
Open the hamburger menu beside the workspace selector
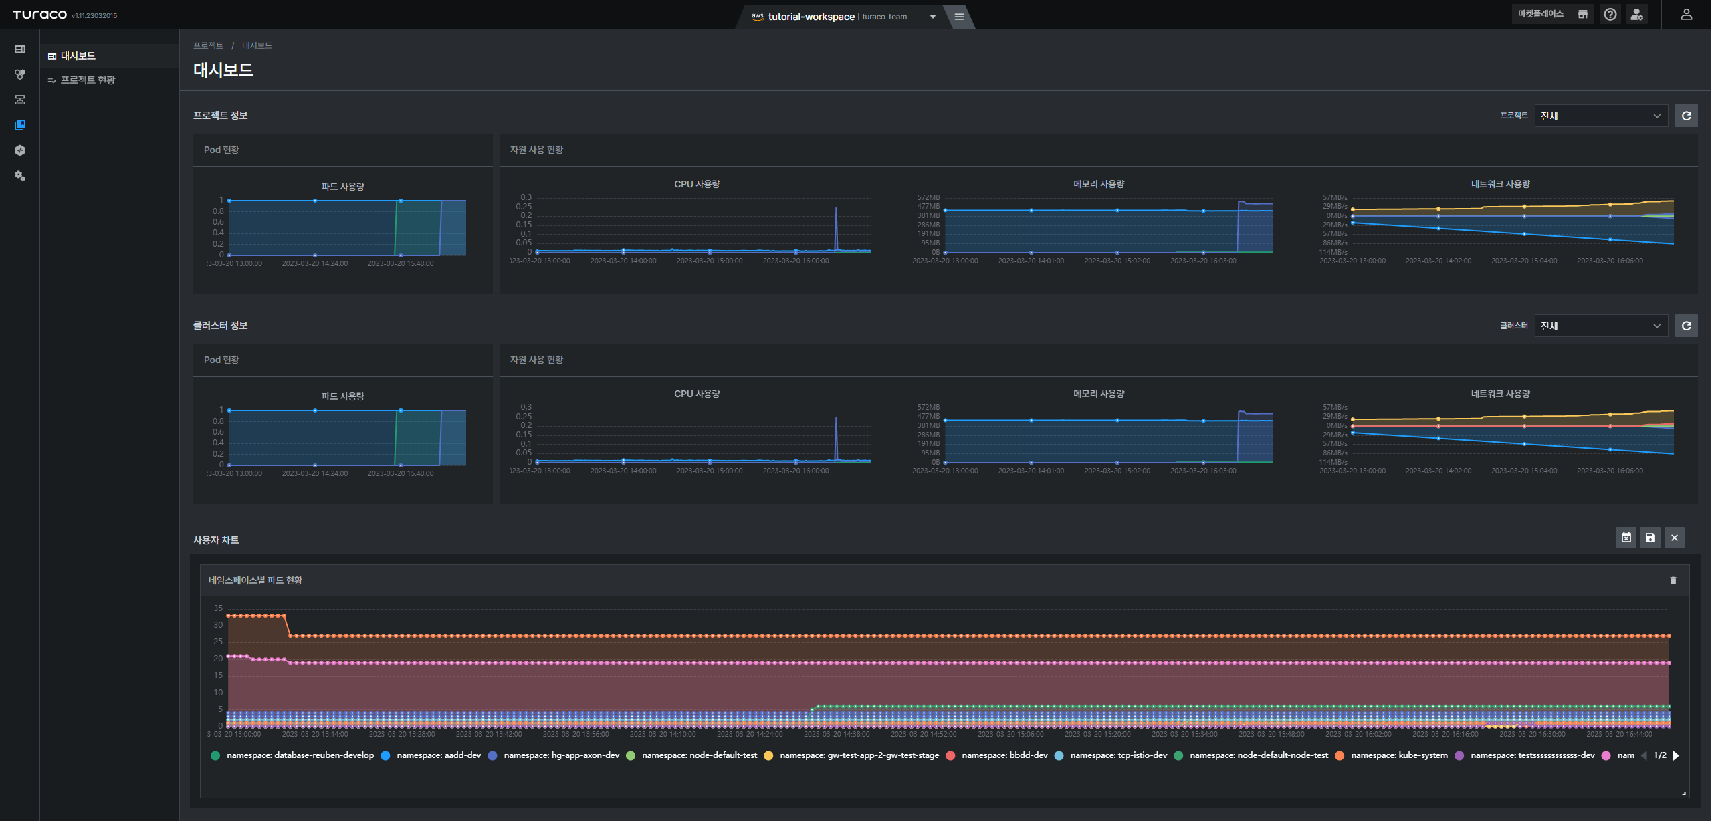click(959, 17)
